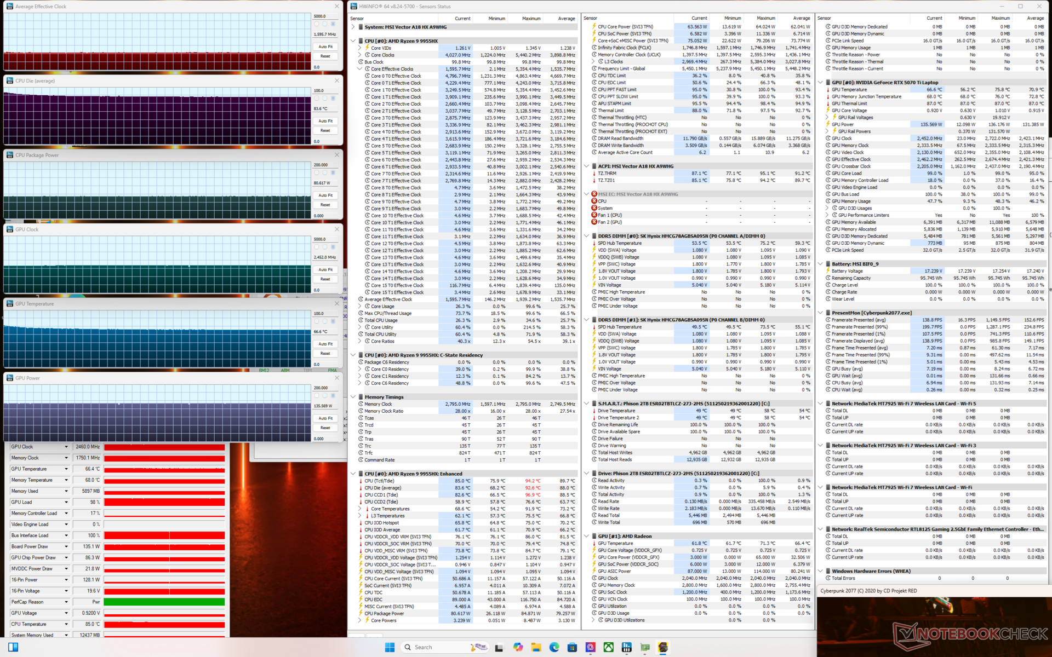Click the 5000.0 maximum field in GPU Clock graph

click(323, 239)
